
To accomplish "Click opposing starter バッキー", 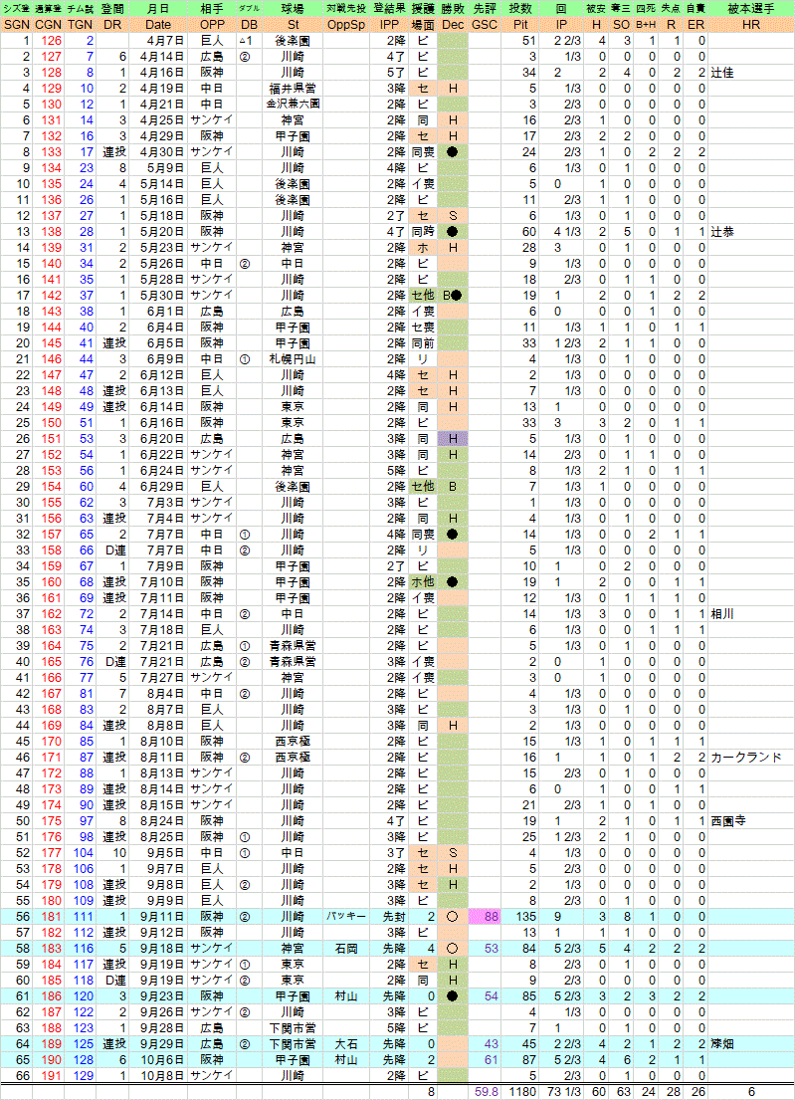I will coord(346,917).
